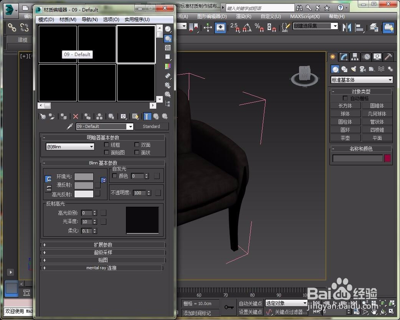Open the 09 - Default material name dropdown
This screenshot has width=400, height=320.
[104, 127]
